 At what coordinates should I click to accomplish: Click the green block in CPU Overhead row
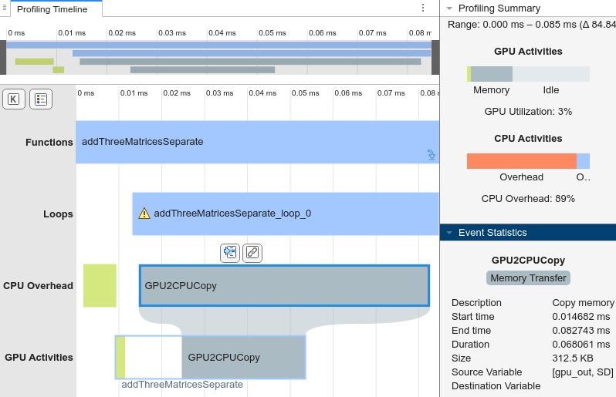[100, 285]
